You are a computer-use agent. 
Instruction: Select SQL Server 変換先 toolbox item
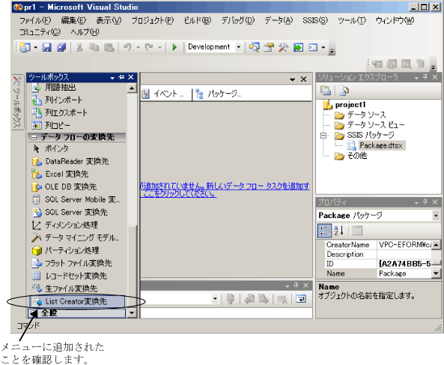pyautogui.click(x=77, y=212)
